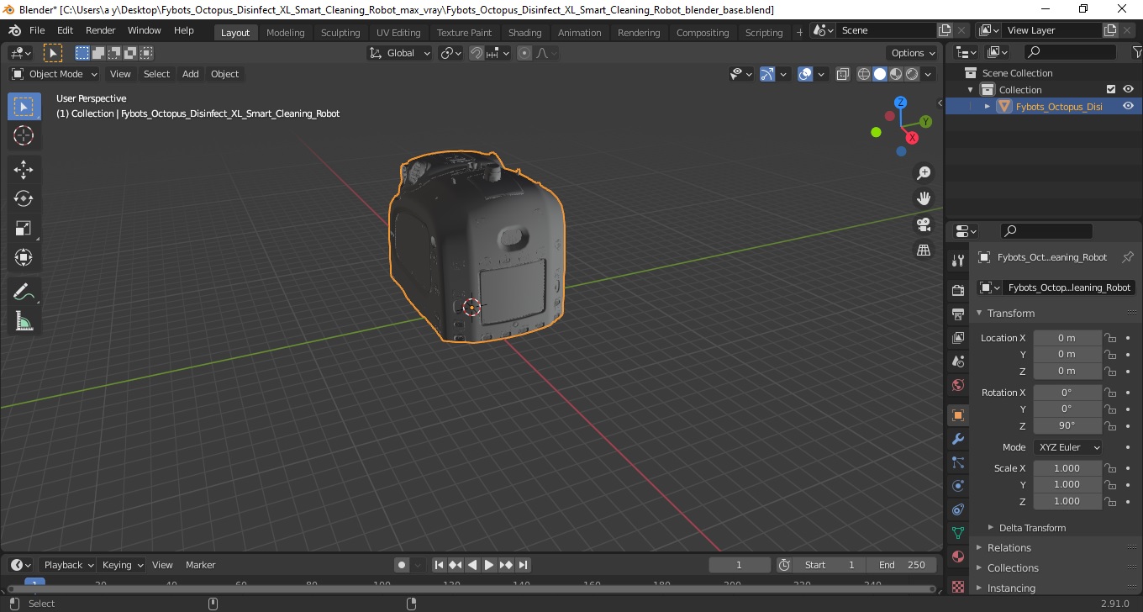Open the Output properties tab
The width and height of the screenshot is (1143, 612).
tap(957, 314)
